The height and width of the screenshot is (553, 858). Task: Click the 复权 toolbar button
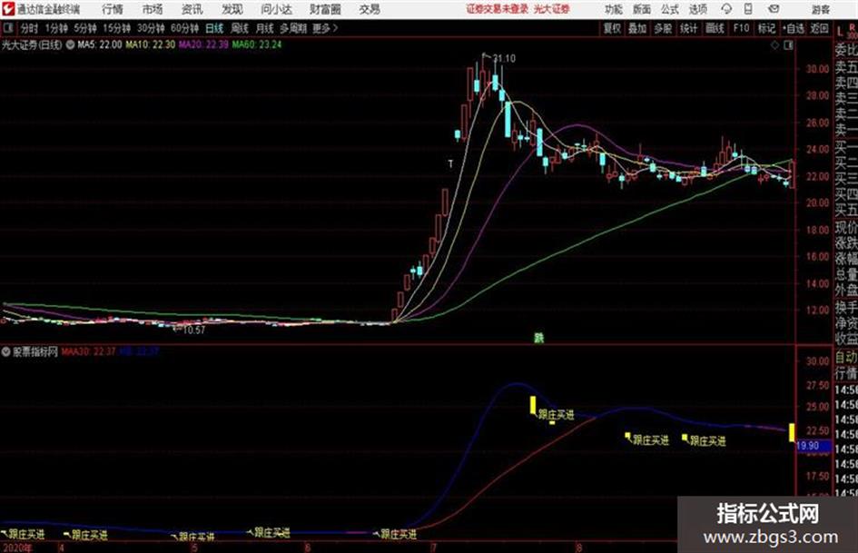(x=612, y=28)
